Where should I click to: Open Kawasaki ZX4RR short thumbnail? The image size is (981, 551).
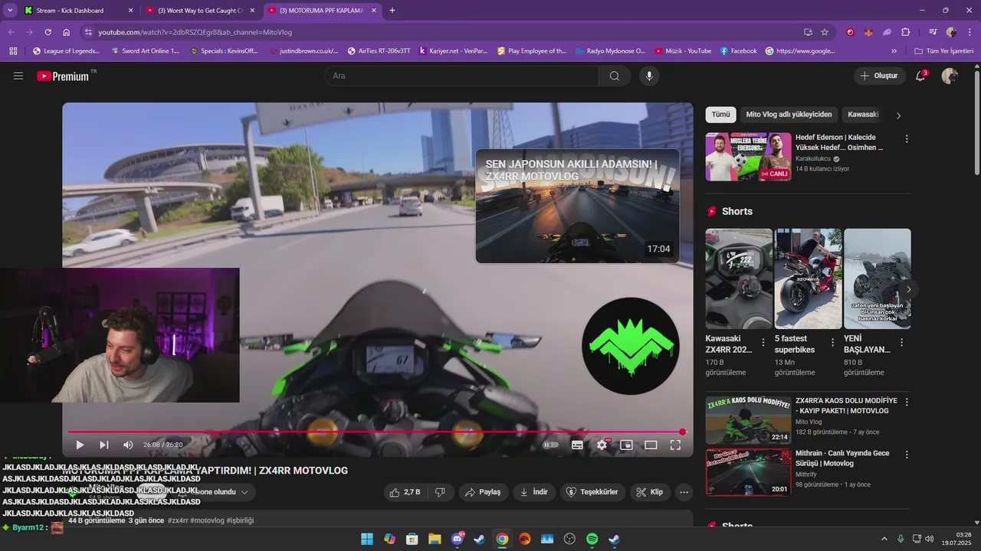pos(739,279)
